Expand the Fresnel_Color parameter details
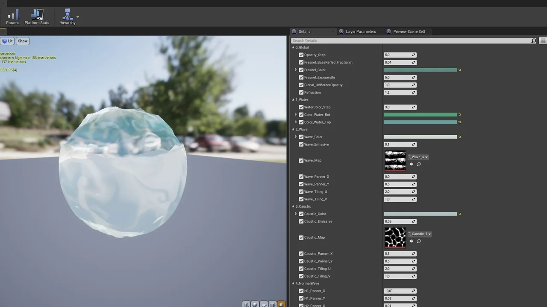547x307 pixels. [296, 70]
